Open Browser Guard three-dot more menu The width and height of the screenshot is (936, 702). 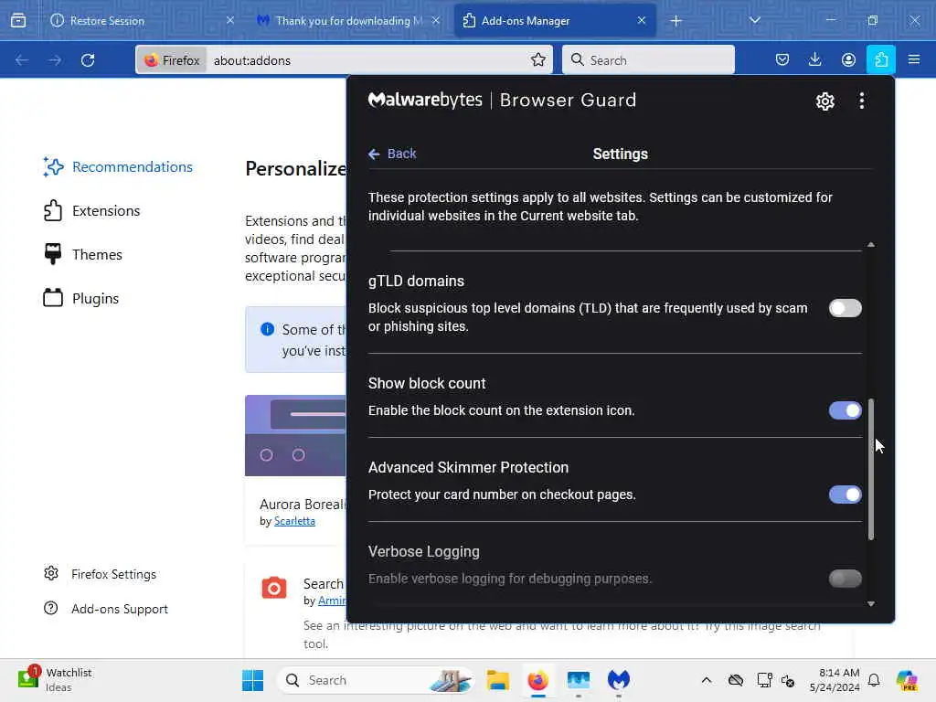(x=861, y=101)
